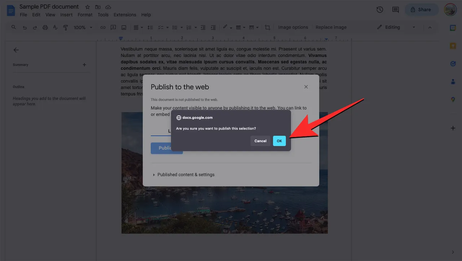This screenshot has height=261, width=462.
Task: Open the 100% zoom dropdown
Action: [x=83, y=27]
